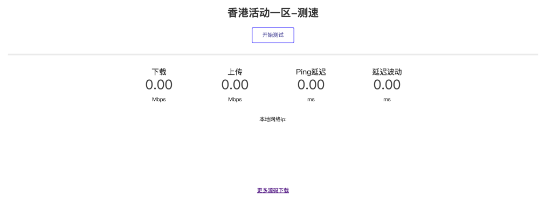Image resolution: width=552 pixels, height=208 pixels.
Task: Click the 0.00 value under 延迟波动
Action: pos(387,85)
